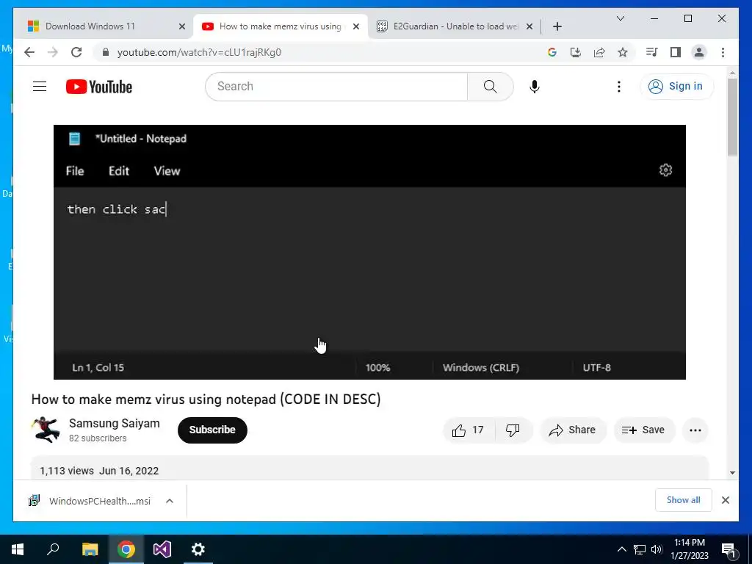752x564 pixels.
Task: Reload the current page
Action: [x=76, y=52]
